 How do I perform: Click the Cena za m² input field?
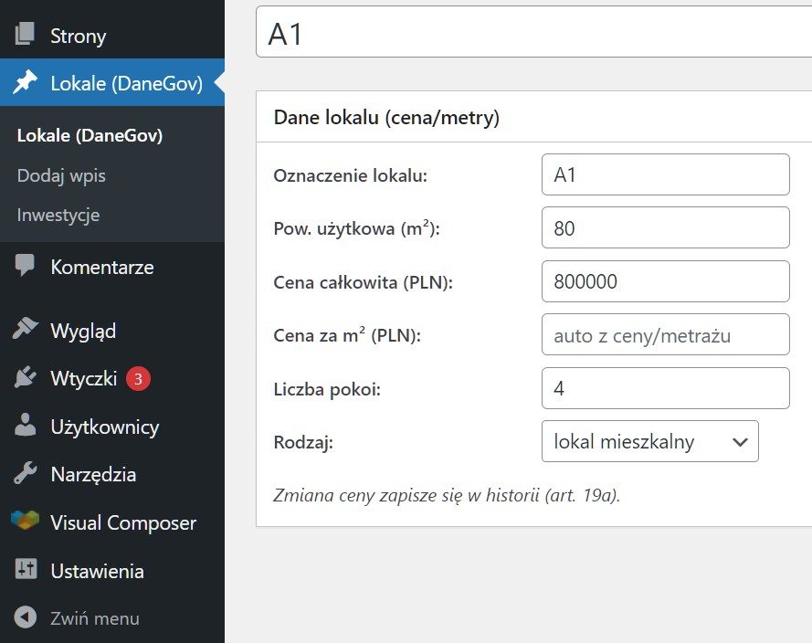pyautogui.click(x=665, y=335)
